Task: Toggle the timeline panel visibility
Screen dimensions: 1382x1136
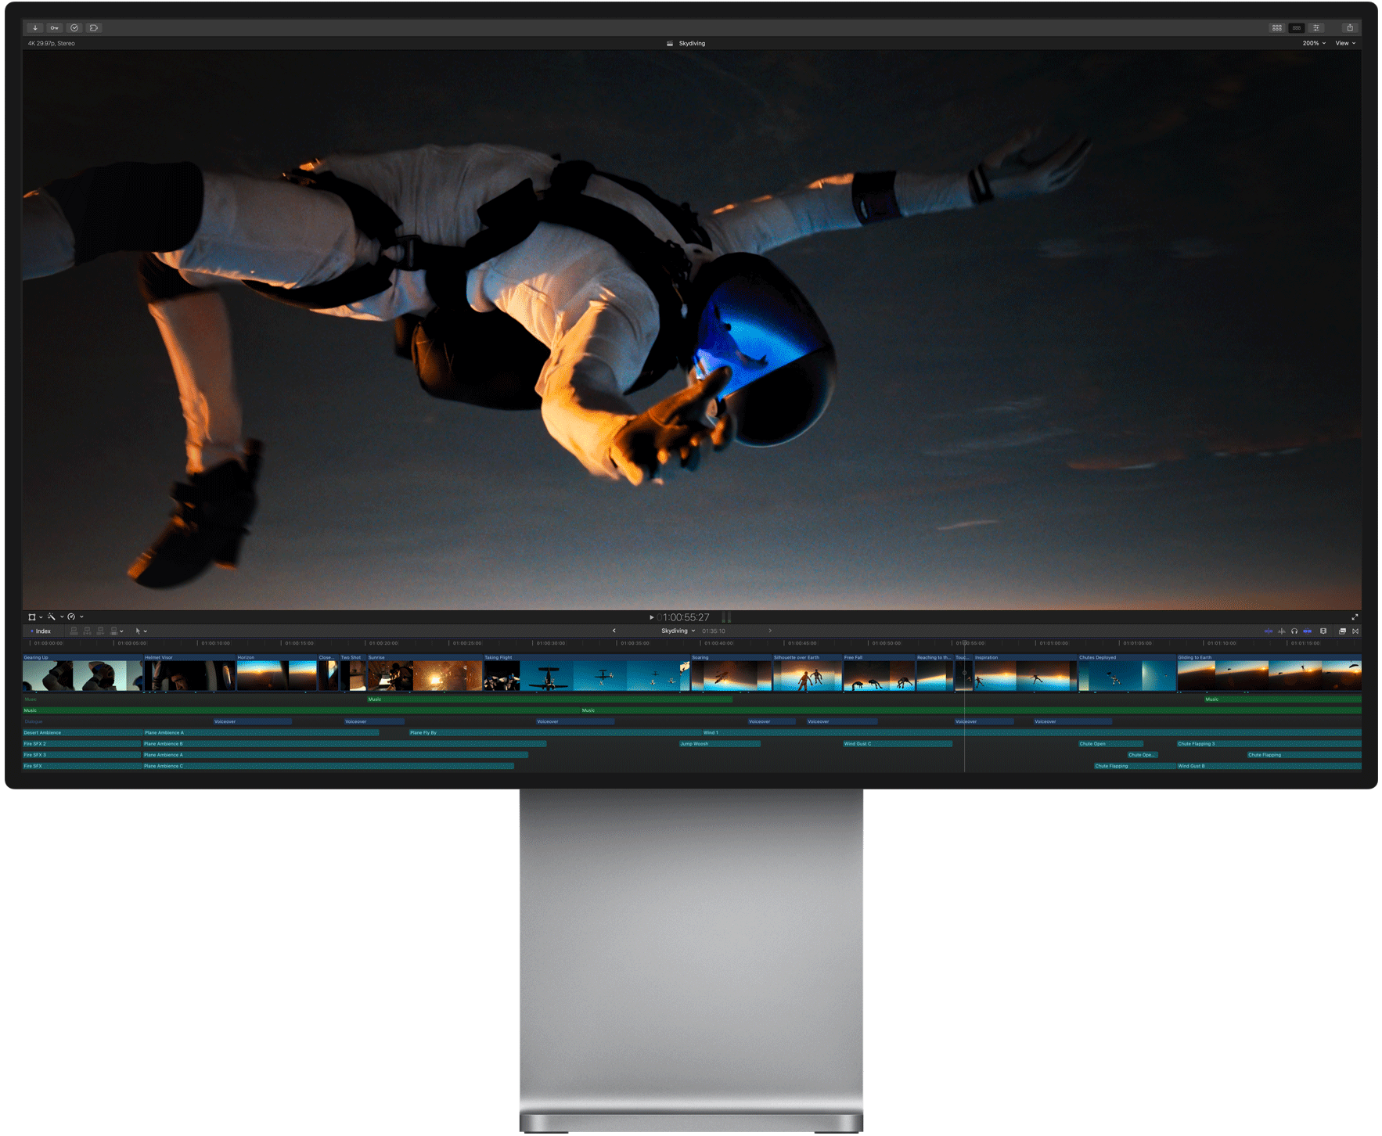Action: [x=1296, y=28]
